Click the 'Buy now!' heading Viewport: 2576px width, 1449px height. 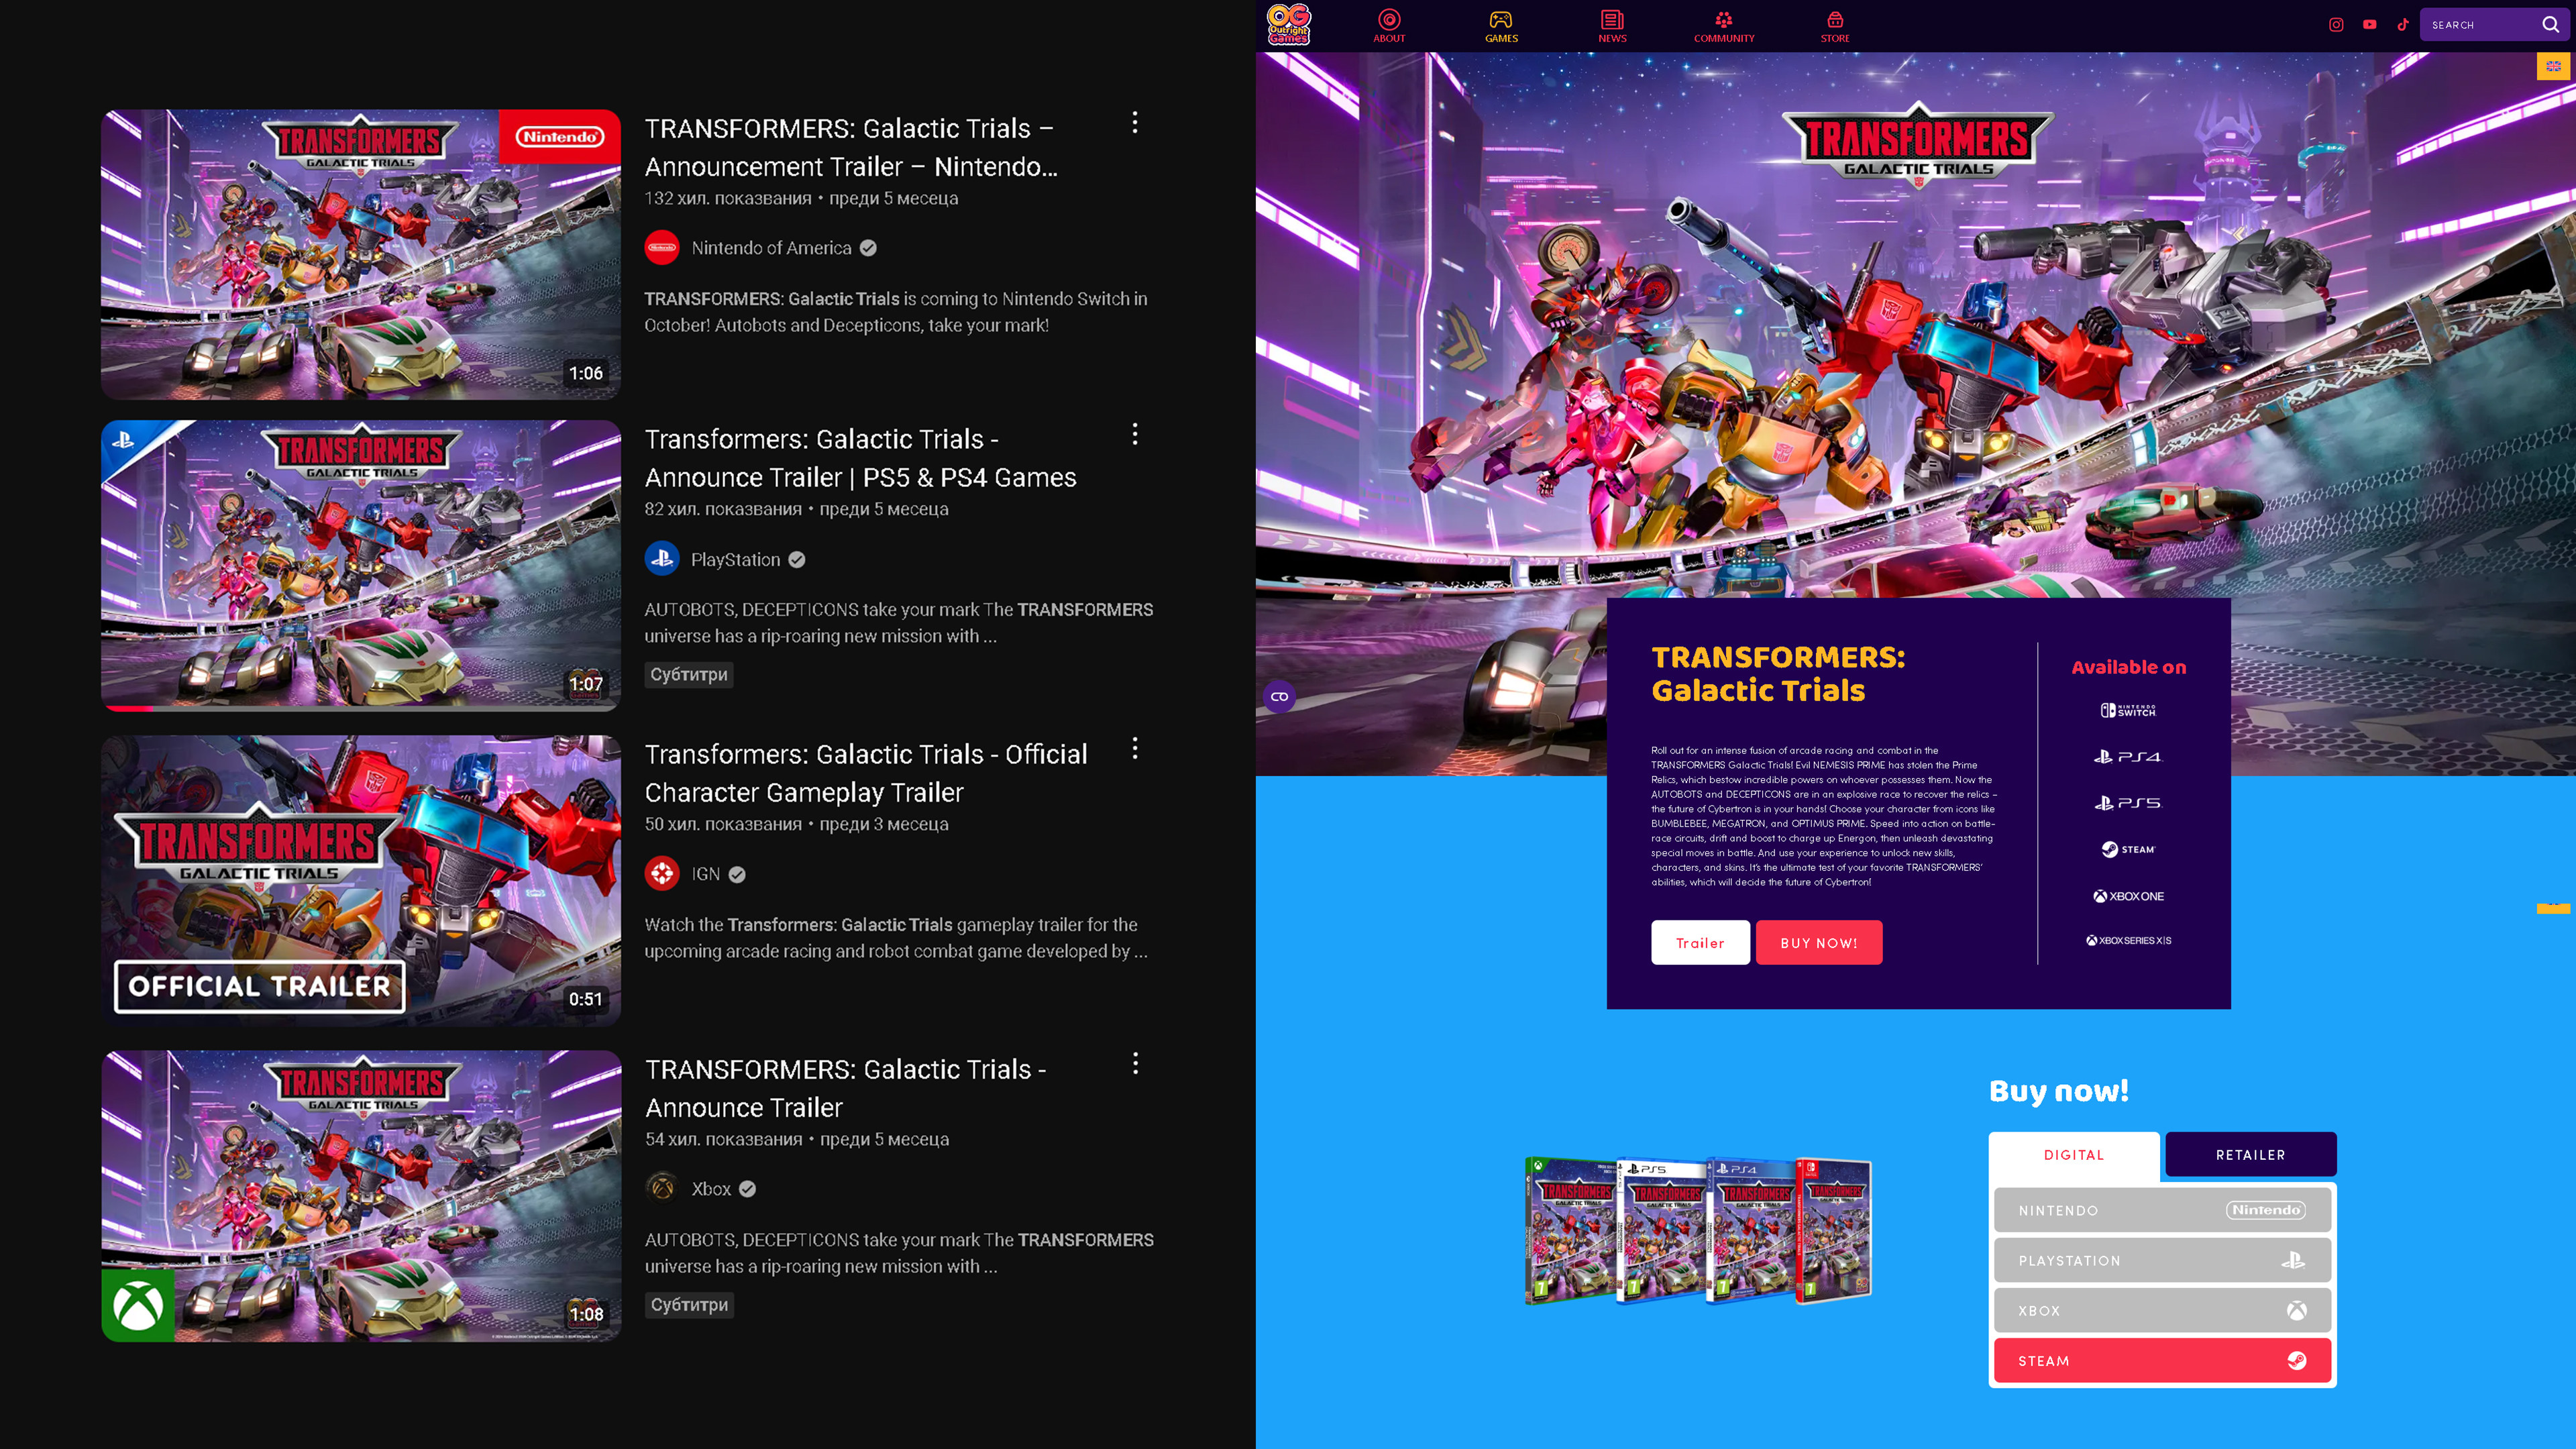2059,1090
